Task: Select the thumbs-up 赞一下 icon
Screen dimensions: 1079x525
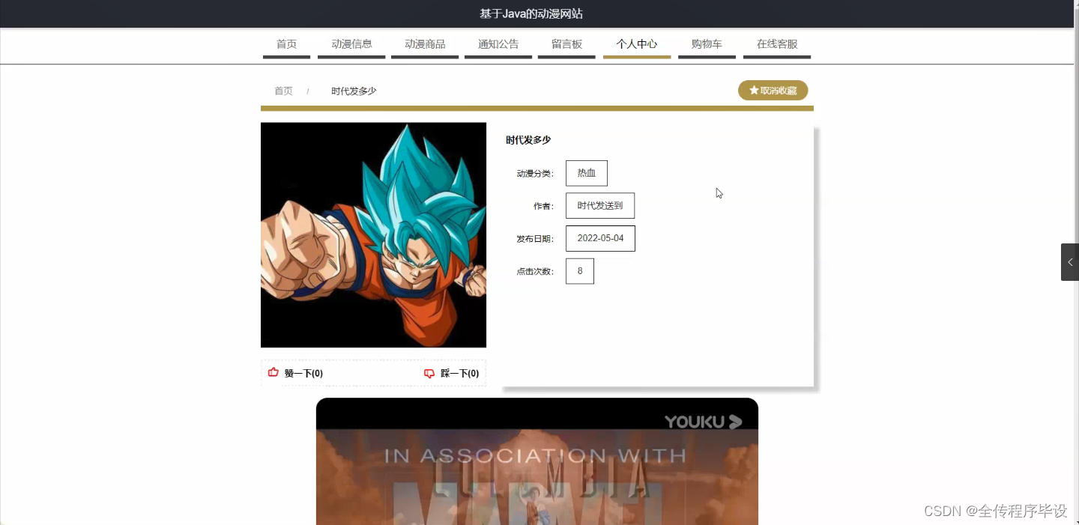Action: point(273,372)
